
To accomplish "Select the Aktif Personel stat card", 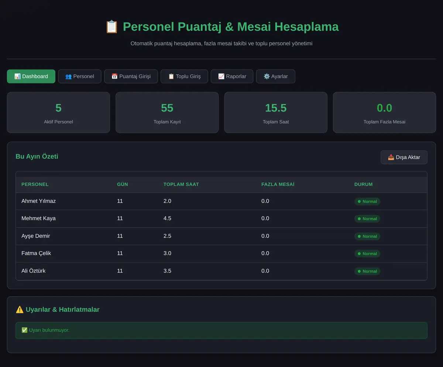I will (58, 112).
